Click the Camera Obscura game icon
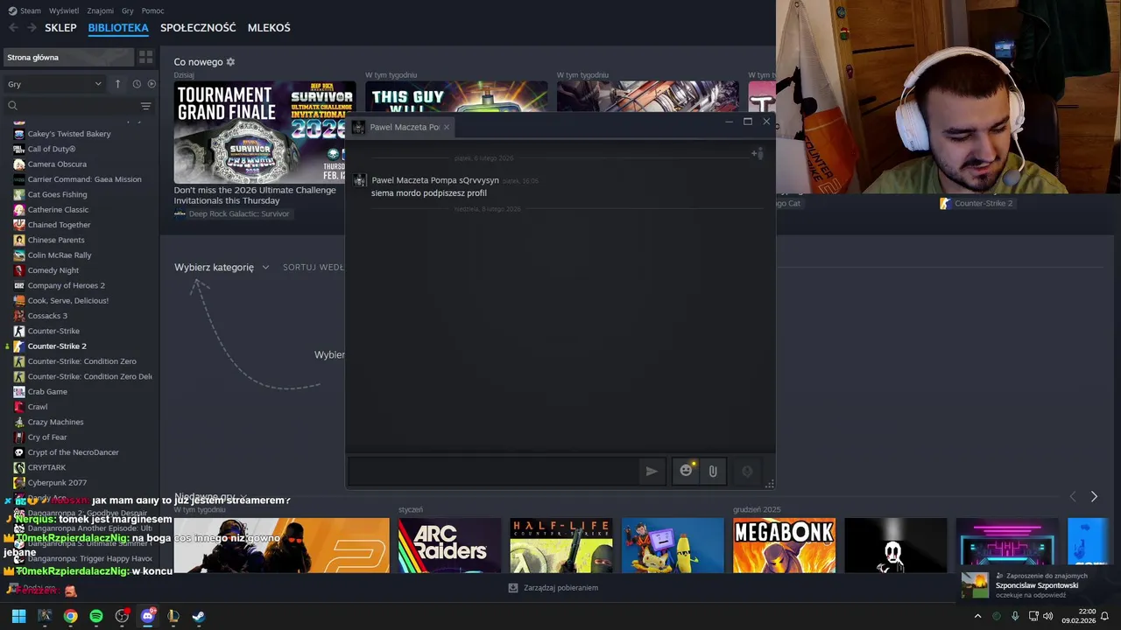 coord(18,164)
